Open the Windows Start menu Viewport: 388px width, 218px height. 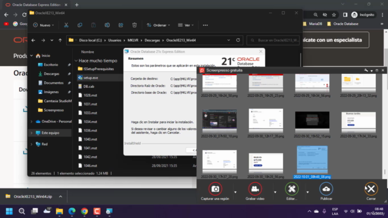coord(9,211)
